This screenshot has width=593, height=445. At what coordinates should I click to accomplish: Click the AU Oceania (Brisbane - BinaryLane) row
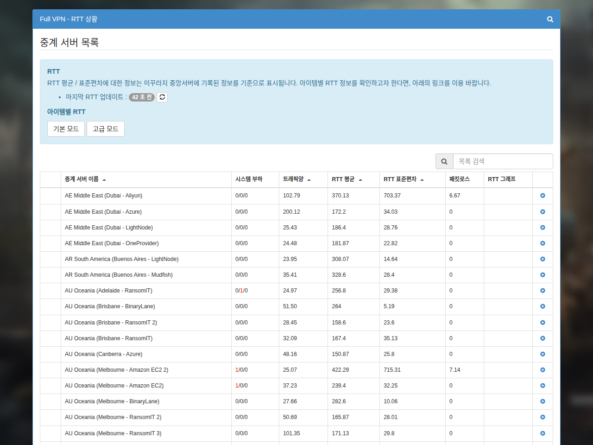[296, 306]
